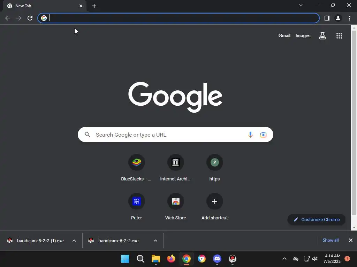Show hidden system tray icons
Viewport: 357px width, 267px height.
coord(284,259)
